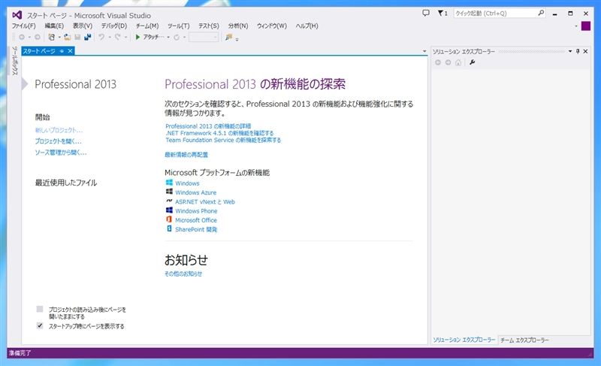Click the magnifier icon in Quick Launch

pos(541,13)
